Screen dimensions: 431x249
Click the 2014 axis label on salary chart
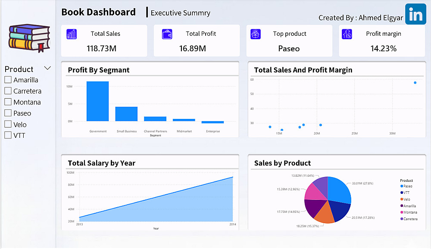click(x=233, y=224)
